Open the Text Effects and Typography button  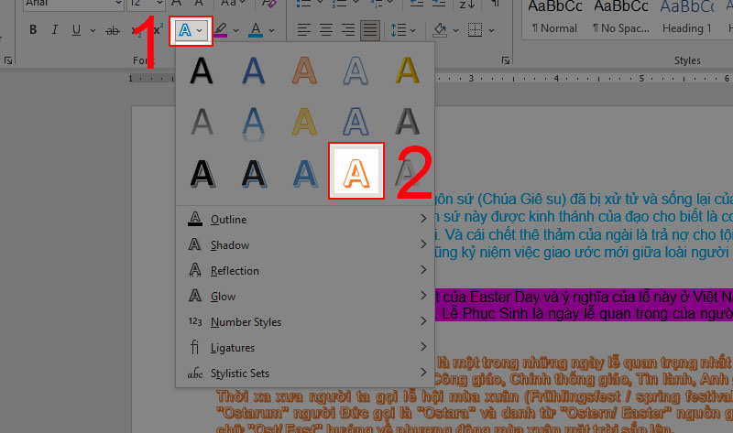click(186, 30)
